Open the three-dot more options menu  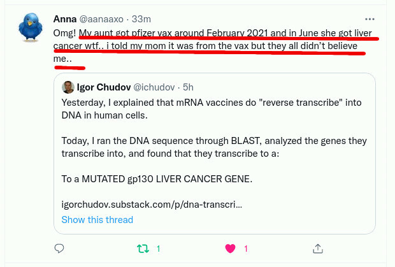[370, 19]
